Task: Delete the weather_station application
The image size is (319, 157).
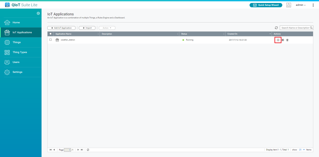Action: 287,40
